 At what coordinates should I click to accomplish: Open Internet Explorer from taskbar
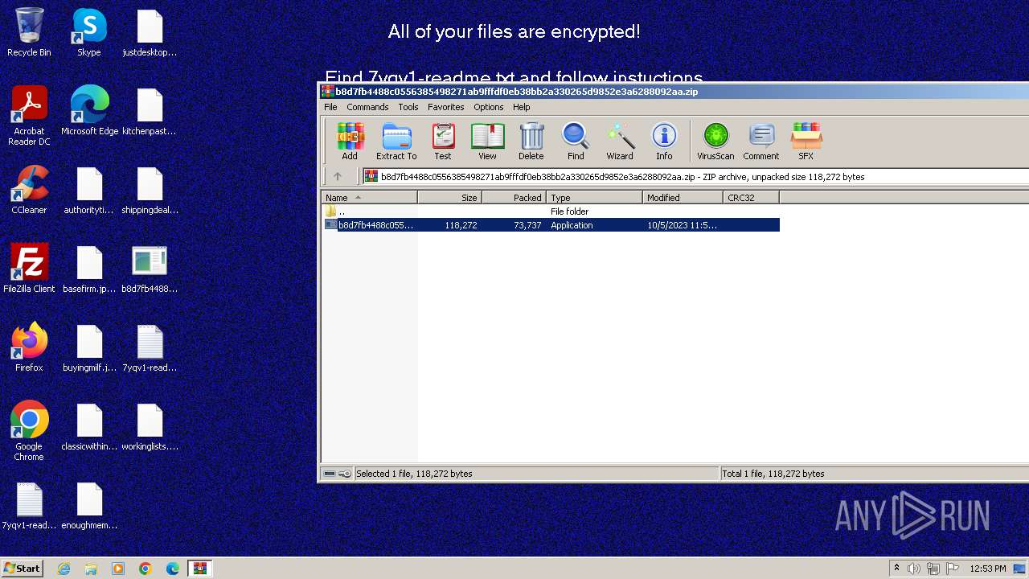pos(64,569)
